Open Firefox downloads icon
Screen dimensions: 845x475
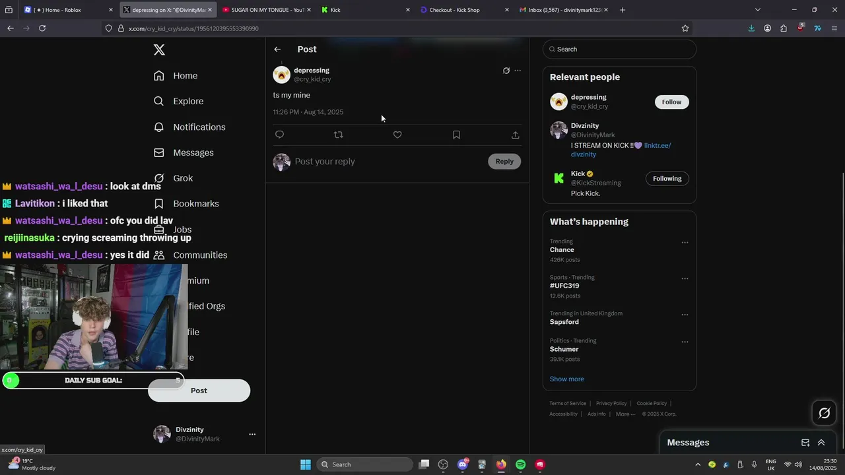(751, 28)
